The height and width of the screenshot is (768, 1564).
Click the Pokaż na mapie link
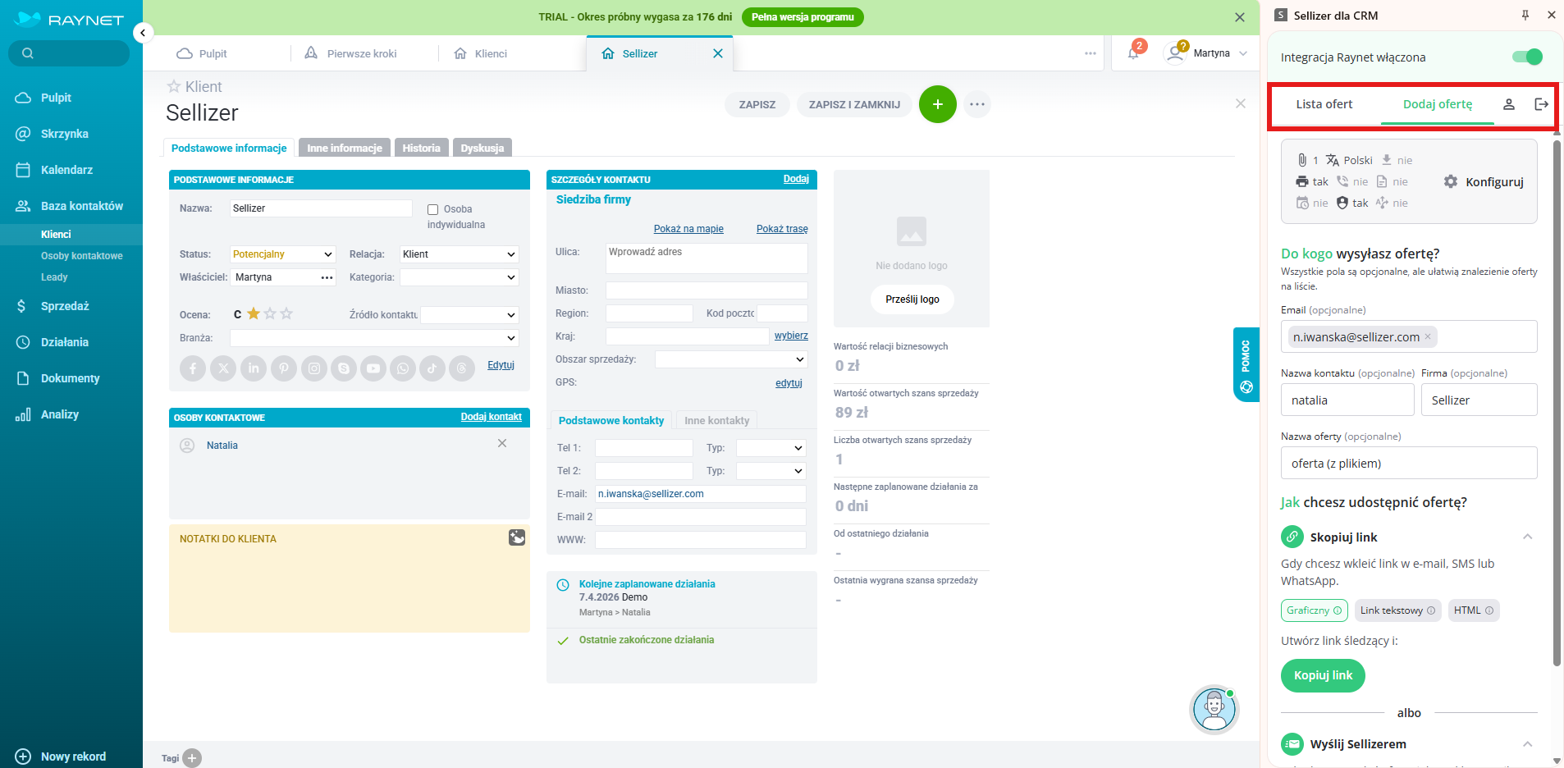tap(688, 229)
